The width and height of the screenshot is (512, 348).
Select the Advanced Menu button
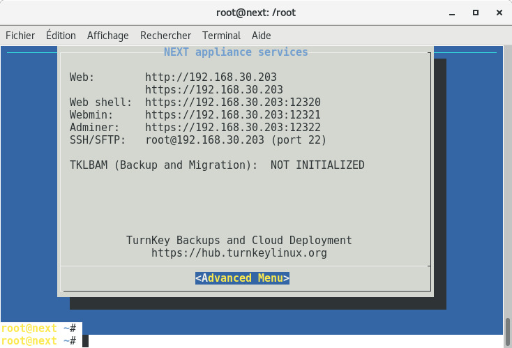point(242,278)
